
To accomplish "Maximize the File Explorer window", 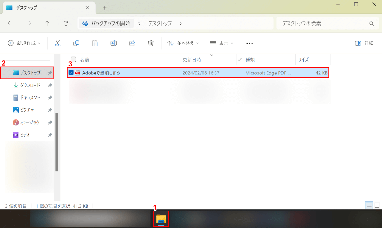I will point(356,4).
